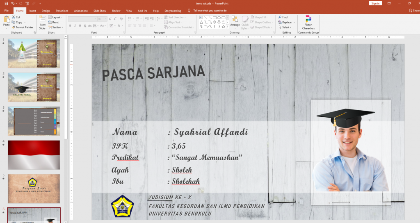Click the Share button
420x223 pixels.
click(414, 11)
